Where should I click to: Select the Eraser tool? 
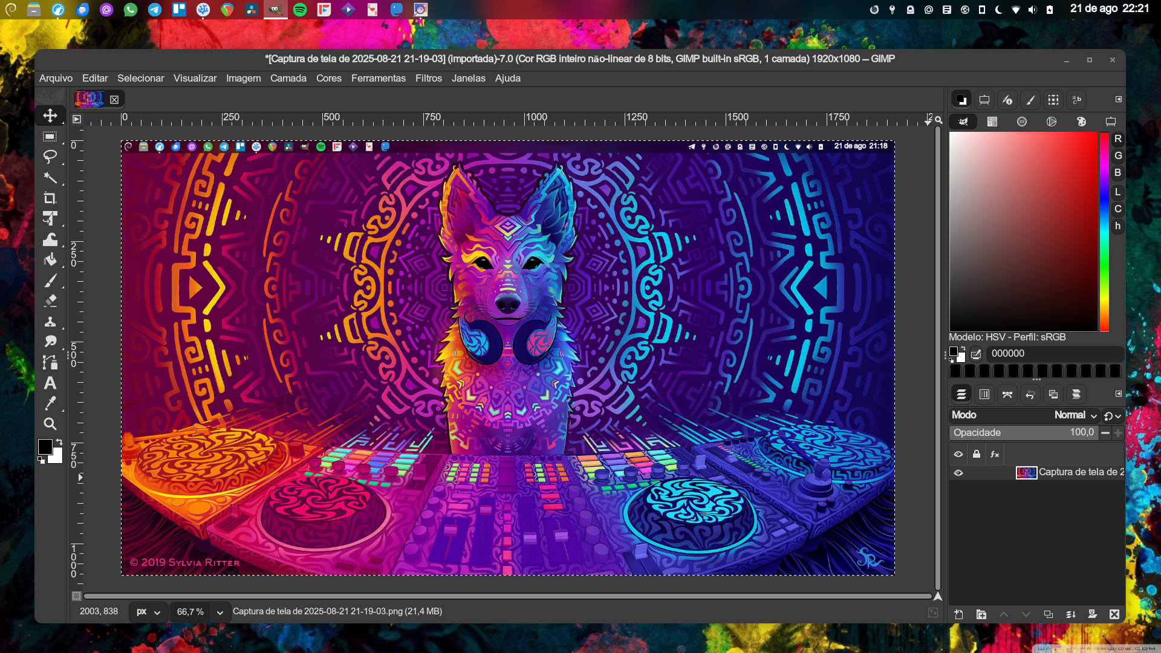click(x=50, y=301)
